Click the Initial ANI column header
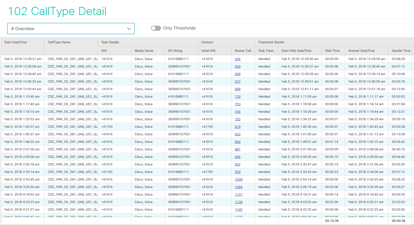The width and height of the screenshot is (414, 225). 215,51
